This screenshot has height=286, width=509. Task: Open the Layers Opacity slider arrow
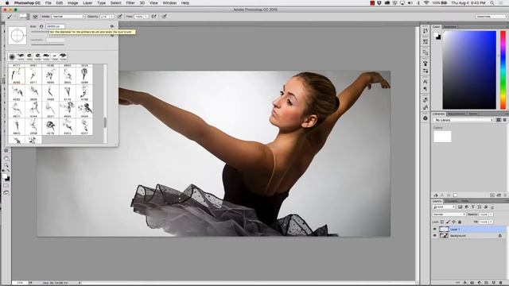(492, 214)
